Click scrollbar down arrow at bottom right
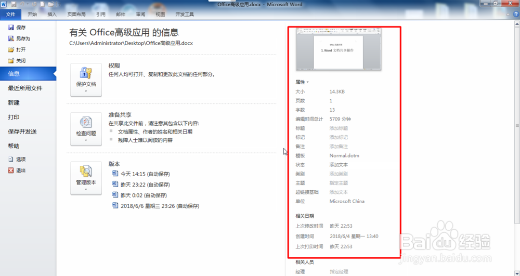This screenshot has width=520, height=276. tap(517, 273)
